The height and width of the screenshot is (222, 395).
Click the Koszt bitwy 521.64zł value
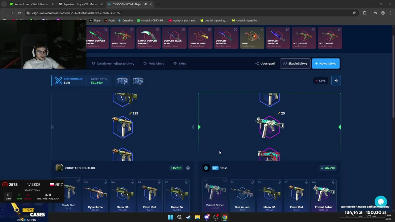97,83
